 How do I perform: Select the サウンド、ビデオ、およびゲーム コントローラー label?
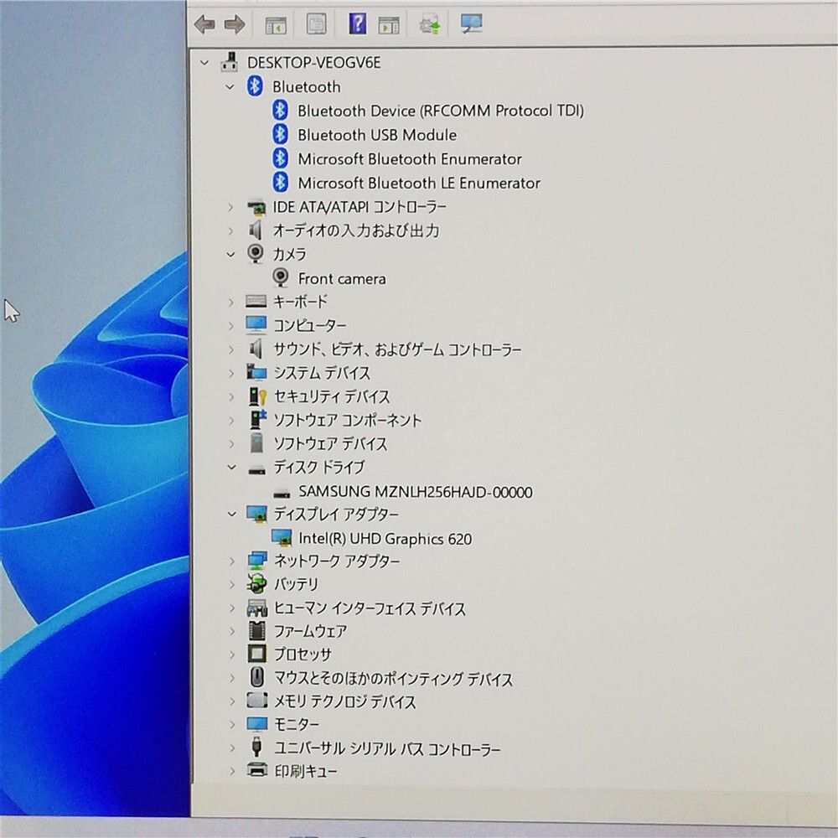[397, 349]
